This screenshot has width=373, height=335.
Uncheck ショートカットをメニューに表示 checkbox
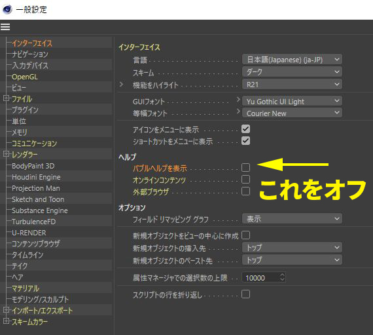coord(245,140)
